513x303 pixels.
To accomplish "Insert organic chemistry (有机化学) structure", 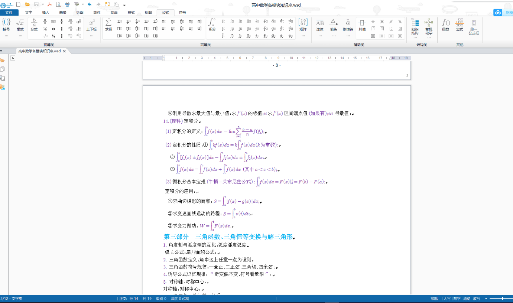I will point(429,26).
